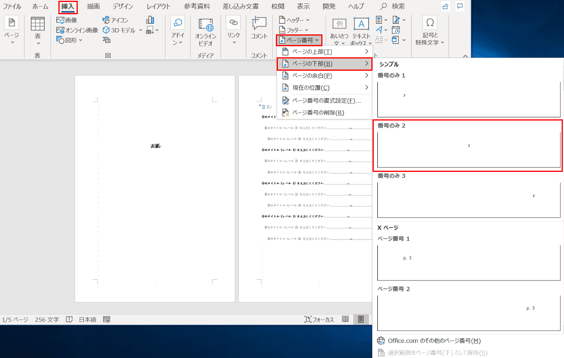
Task: Click the 検索 search box
Action: tap(393, 6)
